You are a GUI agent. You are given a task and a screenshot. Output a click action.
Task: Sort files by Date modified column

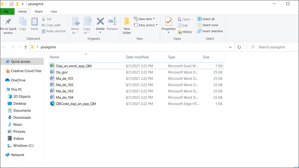[137, 57]
